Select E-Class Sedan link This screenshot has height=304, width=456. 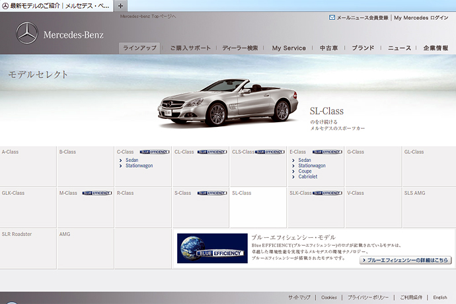[x=305, y=160]
